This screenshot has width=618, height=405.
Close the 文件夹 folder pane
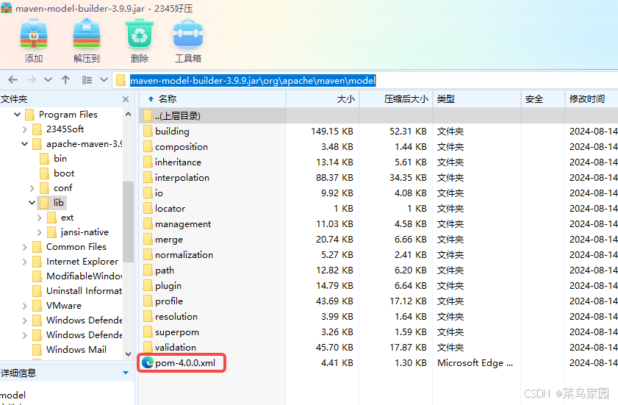(126, 99)
